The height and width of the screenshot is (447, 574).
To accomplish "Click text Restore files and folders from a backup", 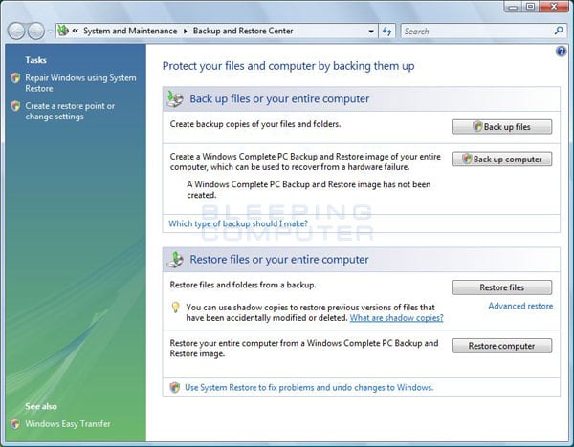I will (x=243, y=285).
